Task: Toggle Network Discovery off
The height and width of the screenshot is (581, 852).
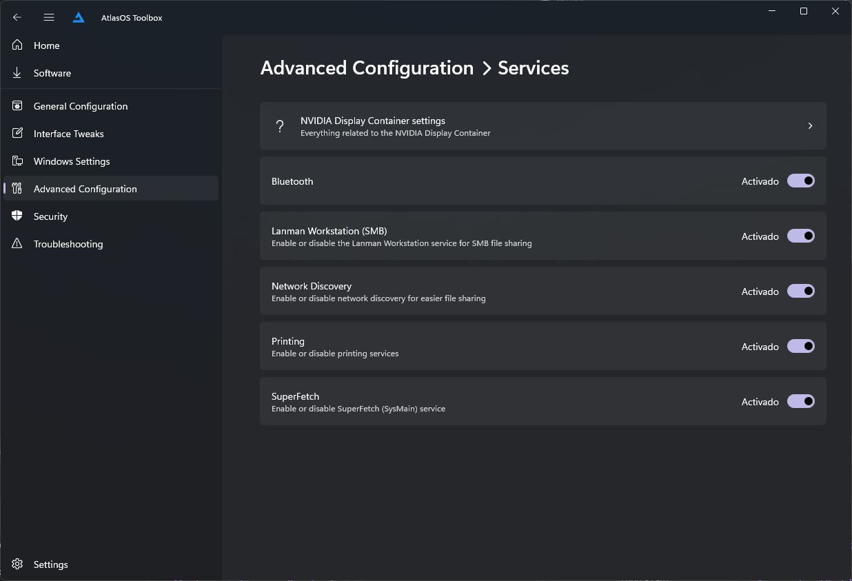Action: 800,291
